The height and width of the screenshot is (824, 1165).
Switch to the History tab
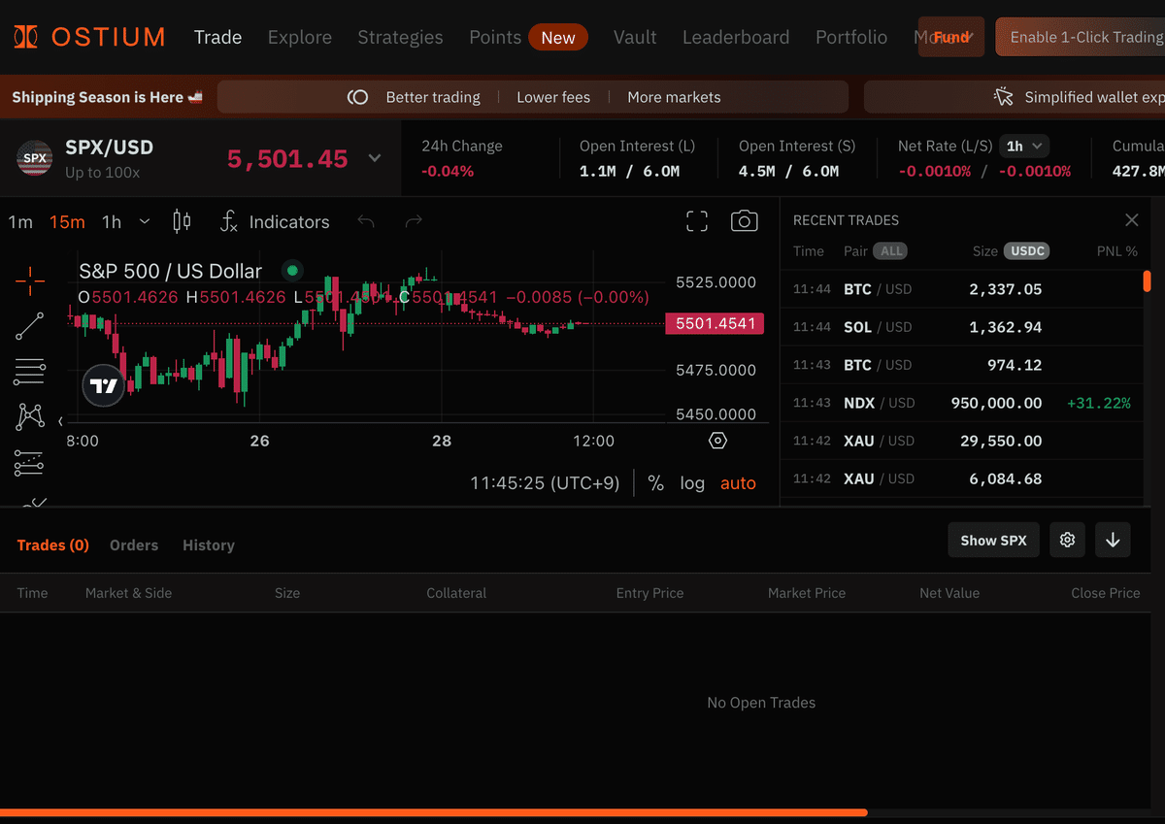click(209, 544)
